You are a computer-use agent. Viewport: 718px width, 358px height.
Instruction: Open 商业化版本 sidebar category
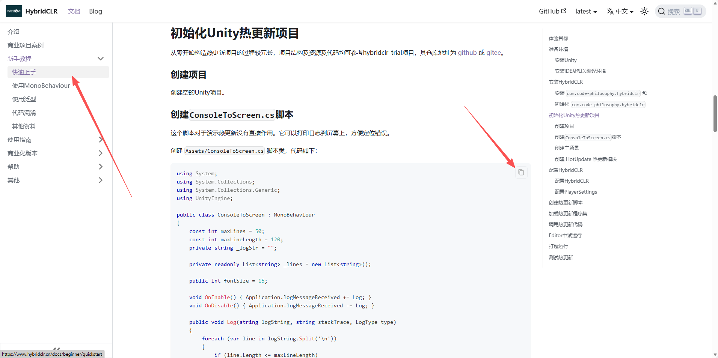coord(23,153)
